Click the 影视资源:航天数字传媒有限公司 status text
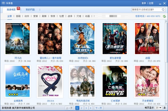Viewport: 168px width, 111px height. tap(18, 108)
